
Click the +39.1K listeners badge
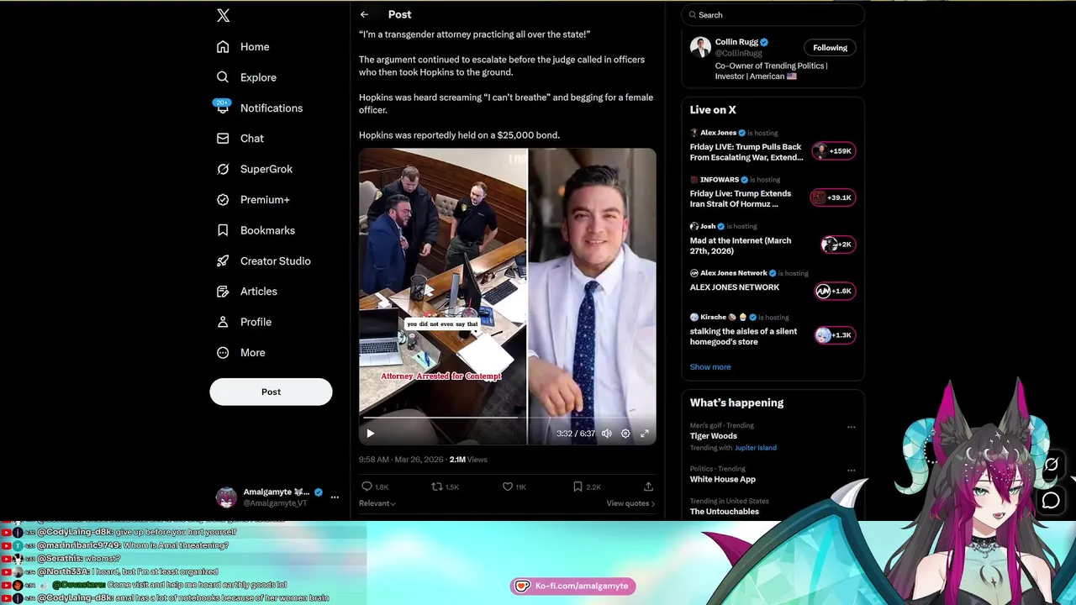[832, 197]
